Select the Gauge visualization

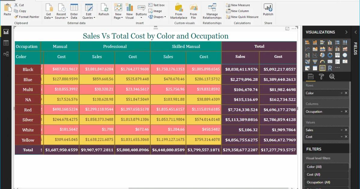coord(322,61)
